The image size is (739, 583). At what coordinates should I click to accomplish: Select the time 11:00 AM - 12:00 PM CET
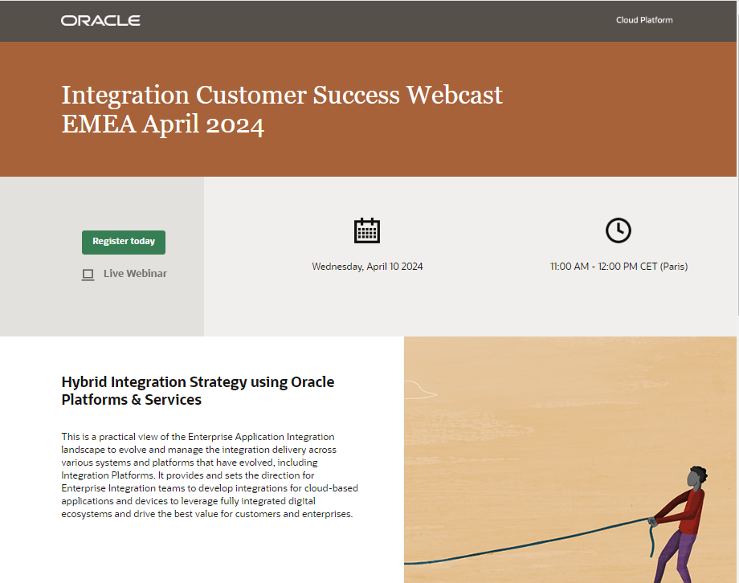[x=619, y=266]
